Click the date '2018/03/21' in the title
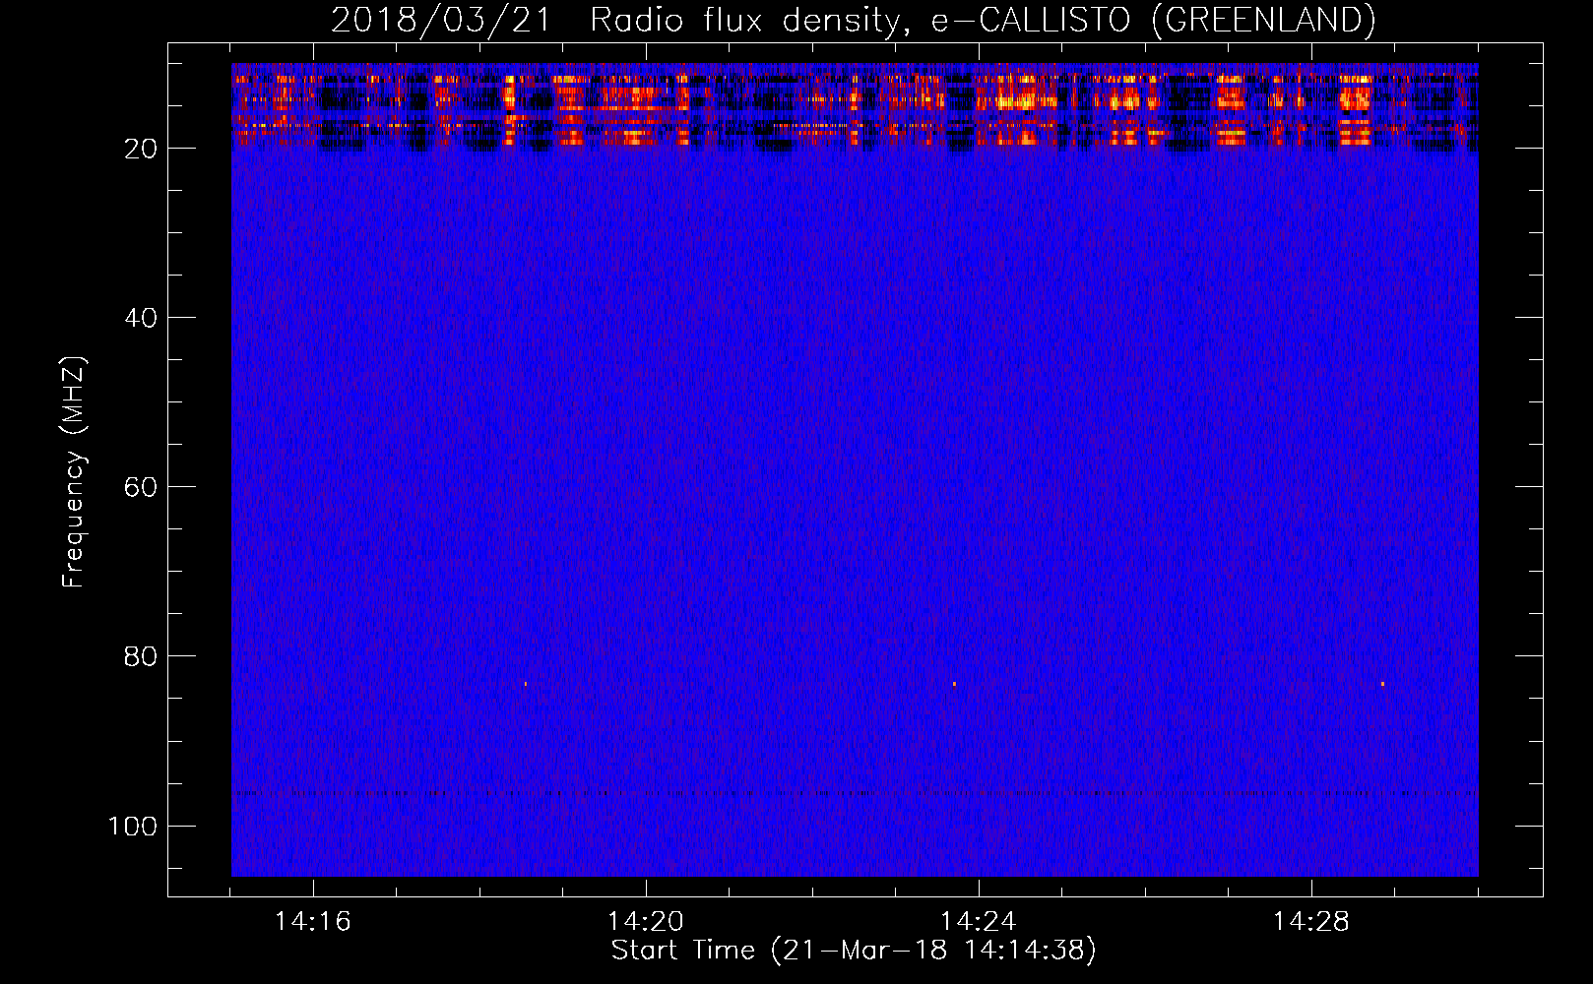The image size is (1593, 984). [x=441, y=20]
